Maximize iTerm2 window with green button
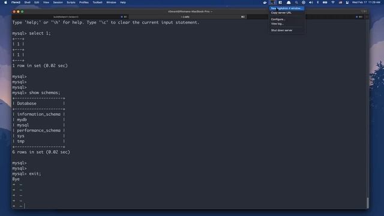 [x=22, y=12]
